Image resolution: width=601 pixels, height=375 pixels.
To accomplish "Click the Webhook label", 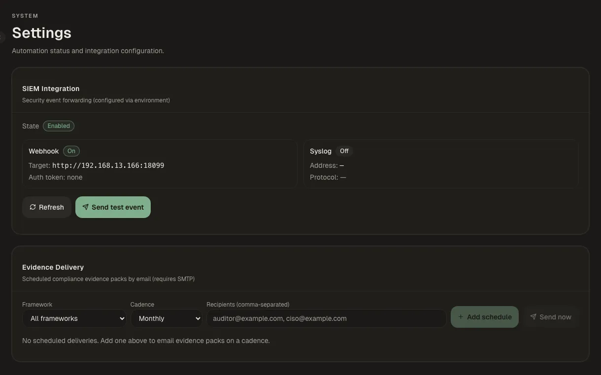I will 44,151.
